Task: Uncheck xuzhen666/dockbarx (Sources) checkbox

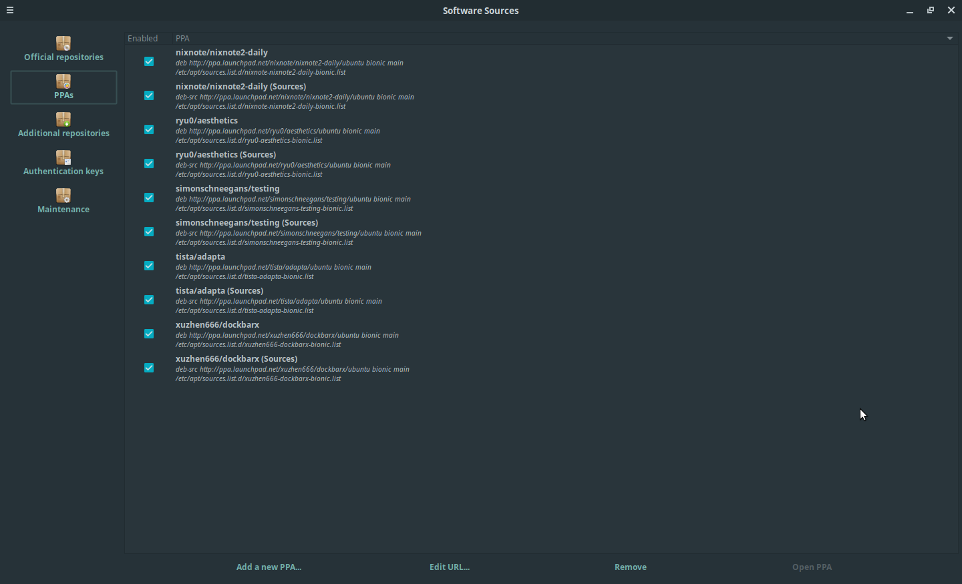Action: (x=149, y=368)
